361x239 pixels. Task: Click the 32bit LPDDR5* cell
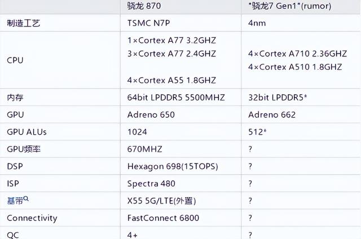pyautogui.click(x=278, y=98)
